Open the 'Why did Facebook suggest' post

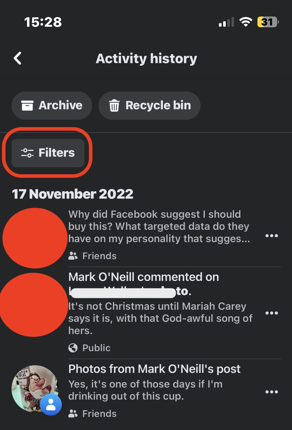pyautogui.click(x=159, y=226)
